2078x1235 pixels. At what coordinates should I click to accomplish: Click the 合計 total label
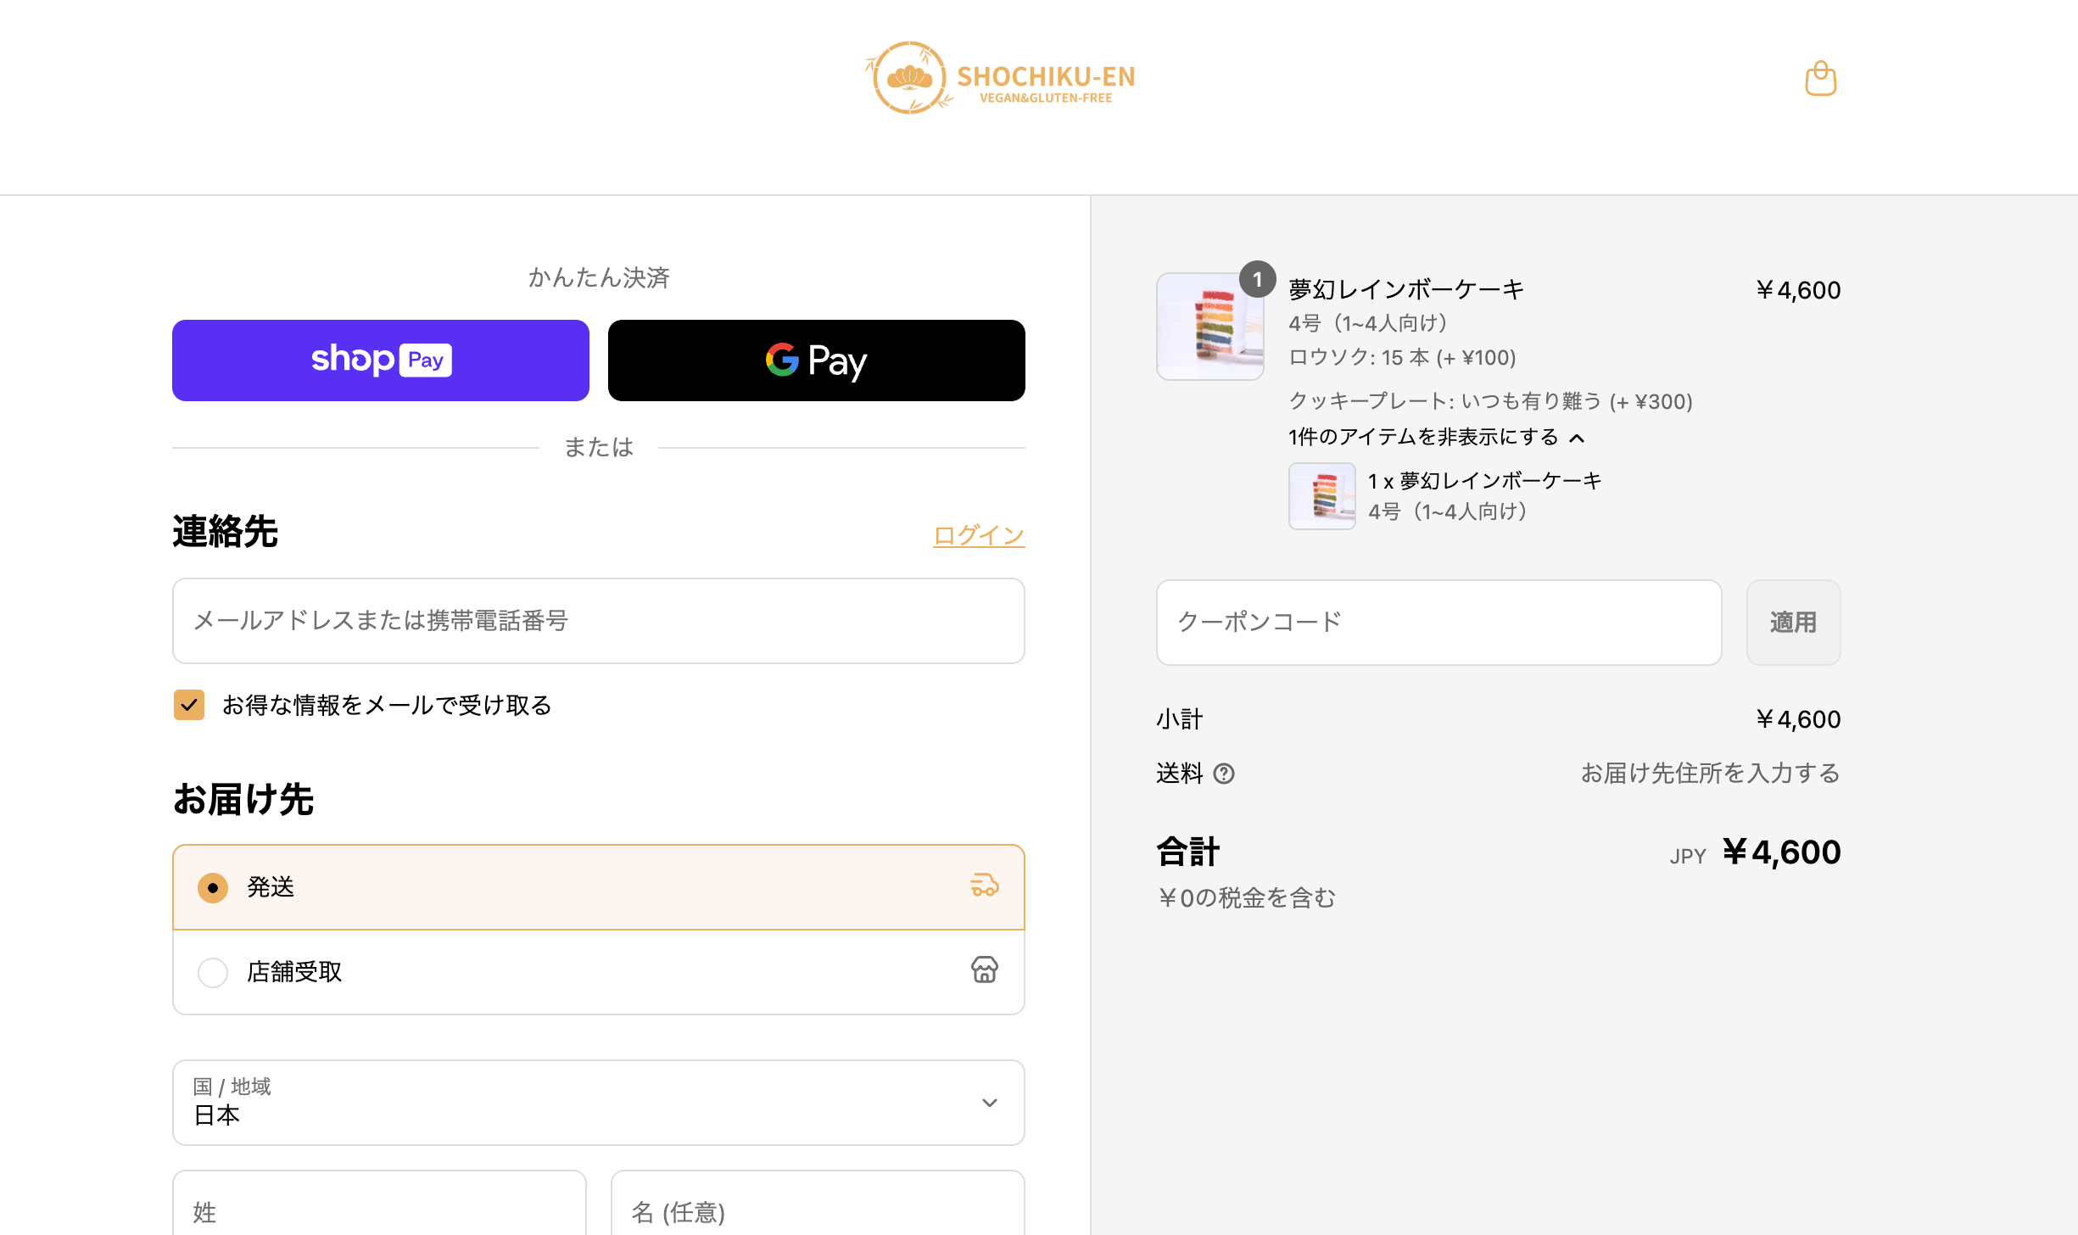1188,852
